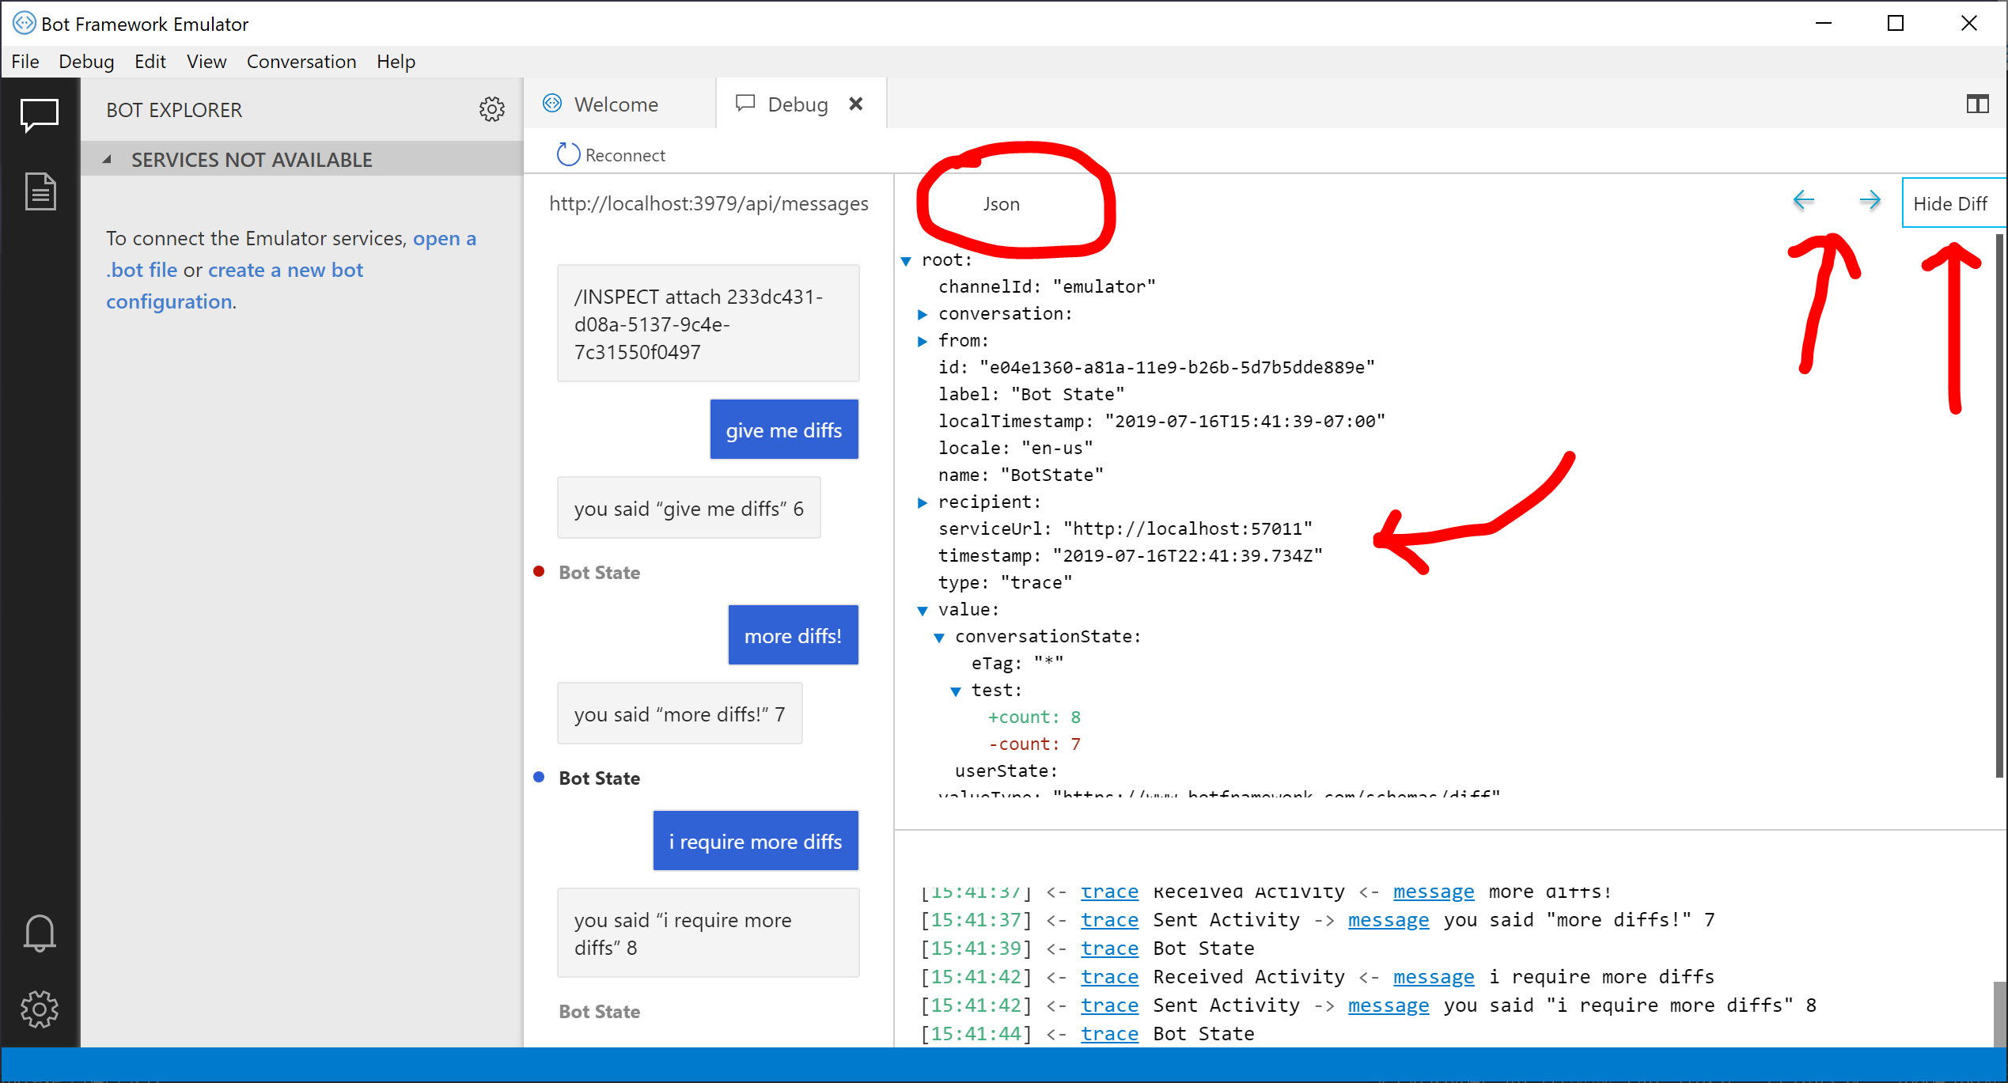Click the 'you said "give me diffs" 6' reply
2008x1083 pixels.
(688, 508)
